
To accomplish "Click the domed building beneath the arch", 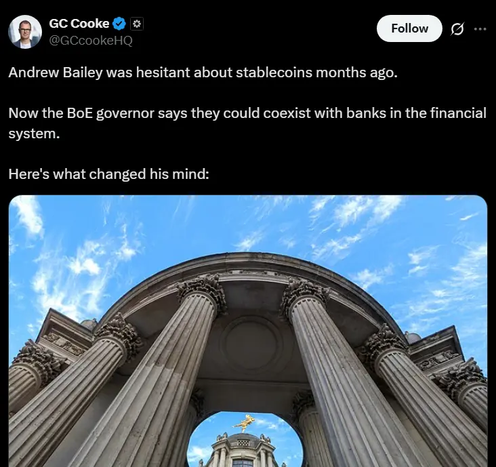I will 243,449.
